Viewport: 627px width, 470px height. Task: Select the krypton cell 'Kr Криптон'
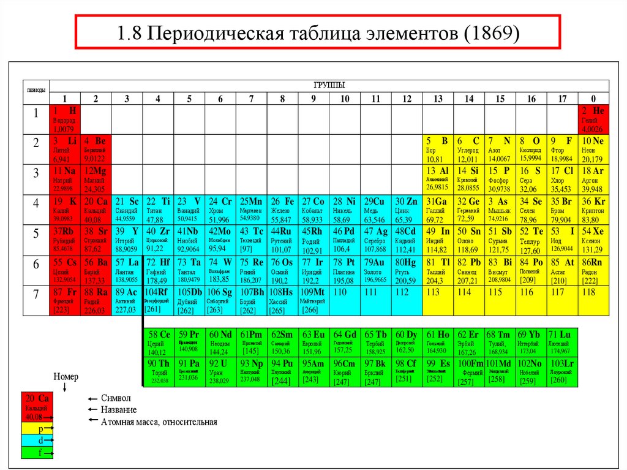coord(593,210)
